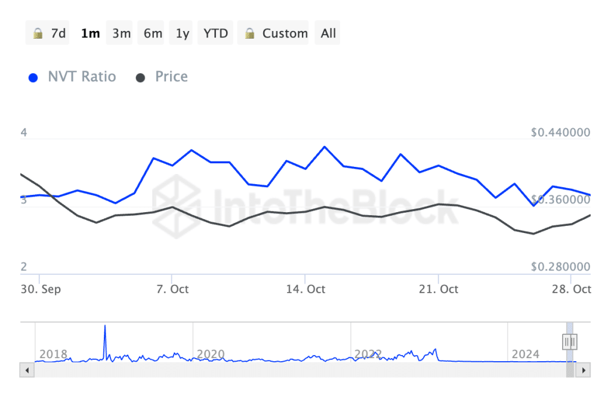Click the NVT axis value 3
Screen dimensions: 611x407
coord(24,200)
